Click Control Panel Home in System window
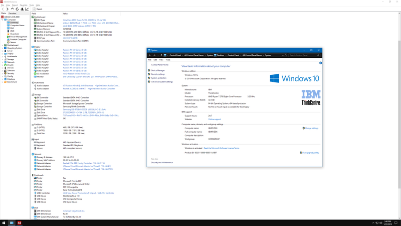Image resolution: width=401 pixels, height=226 pixels. (x=159, y=65)
